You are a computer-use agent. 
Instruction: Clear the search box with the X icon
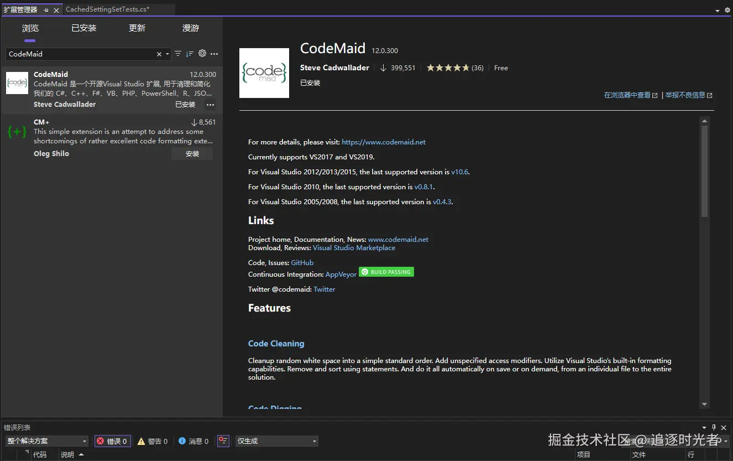click(159, 54)
